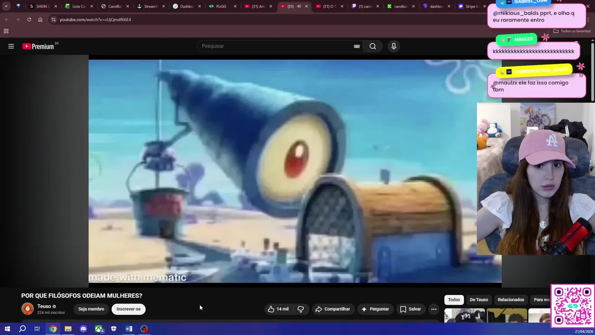595x335 pixels.
Task: Open File Explorer from taskbar
Action: click(68, 329)
